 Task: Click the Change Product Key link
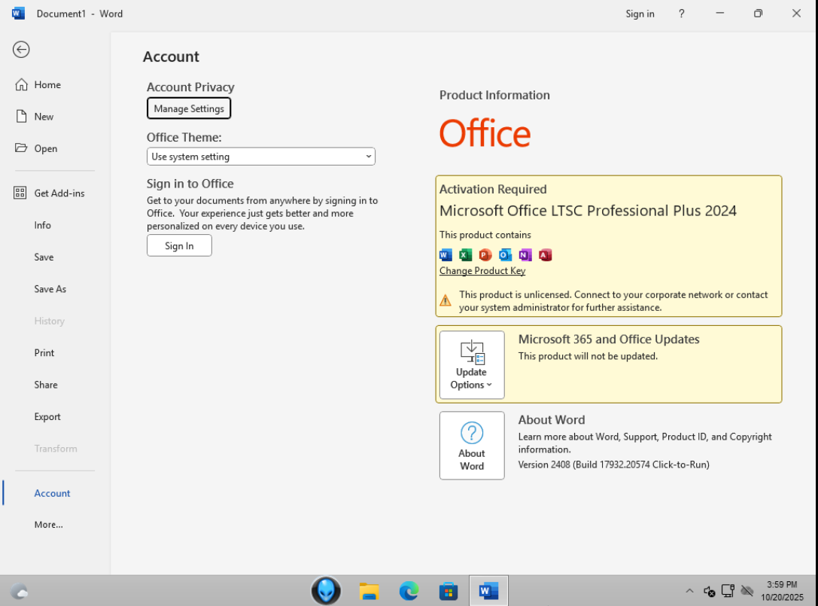(x=482, y=270)
